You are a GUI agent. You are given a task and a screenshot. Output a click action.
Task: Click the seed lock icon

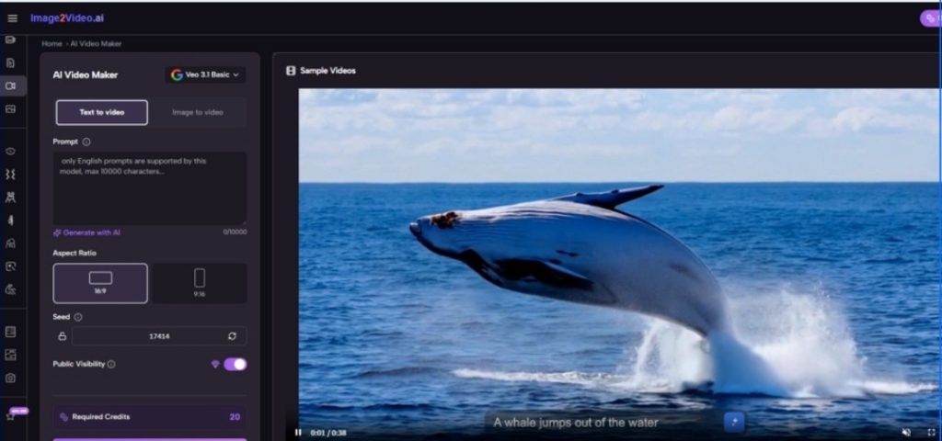point(62,336)
